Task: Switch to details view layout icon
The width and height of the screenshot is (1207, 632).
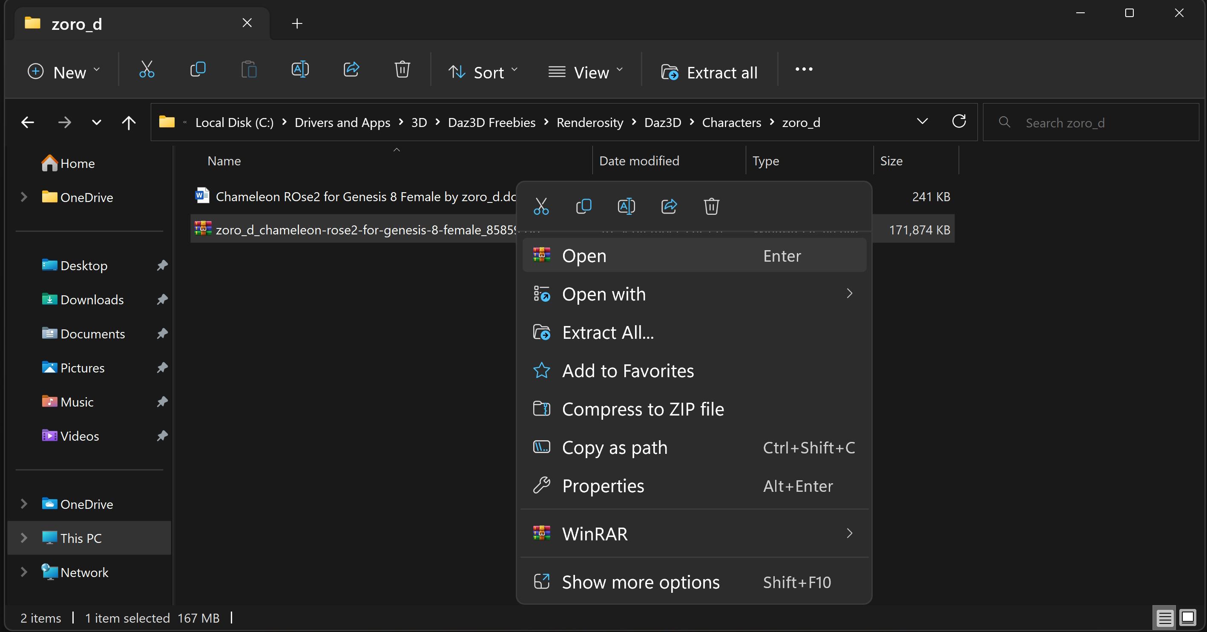Action: [x=1164, y=618]
